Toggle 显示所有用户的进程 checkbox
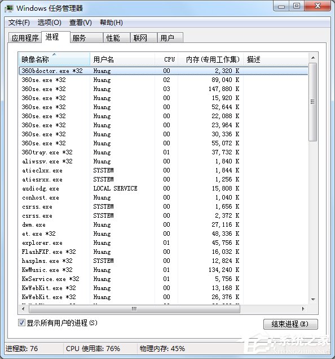 [x=21, y=323]
